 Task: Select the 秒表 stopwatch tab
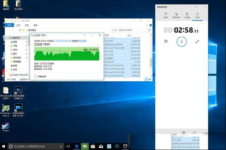tap(197, 15)
